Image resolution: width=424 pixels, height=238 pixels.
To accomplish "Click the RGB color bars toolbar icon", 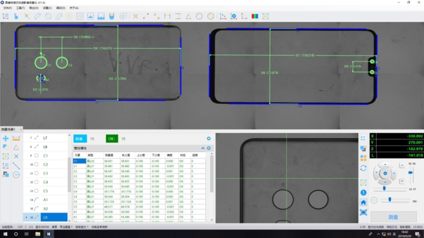I will pyautogui.click(x=255, y=16).
